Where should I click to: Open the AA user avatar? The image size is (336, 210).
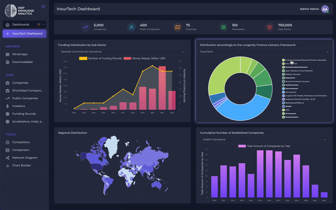325,9
